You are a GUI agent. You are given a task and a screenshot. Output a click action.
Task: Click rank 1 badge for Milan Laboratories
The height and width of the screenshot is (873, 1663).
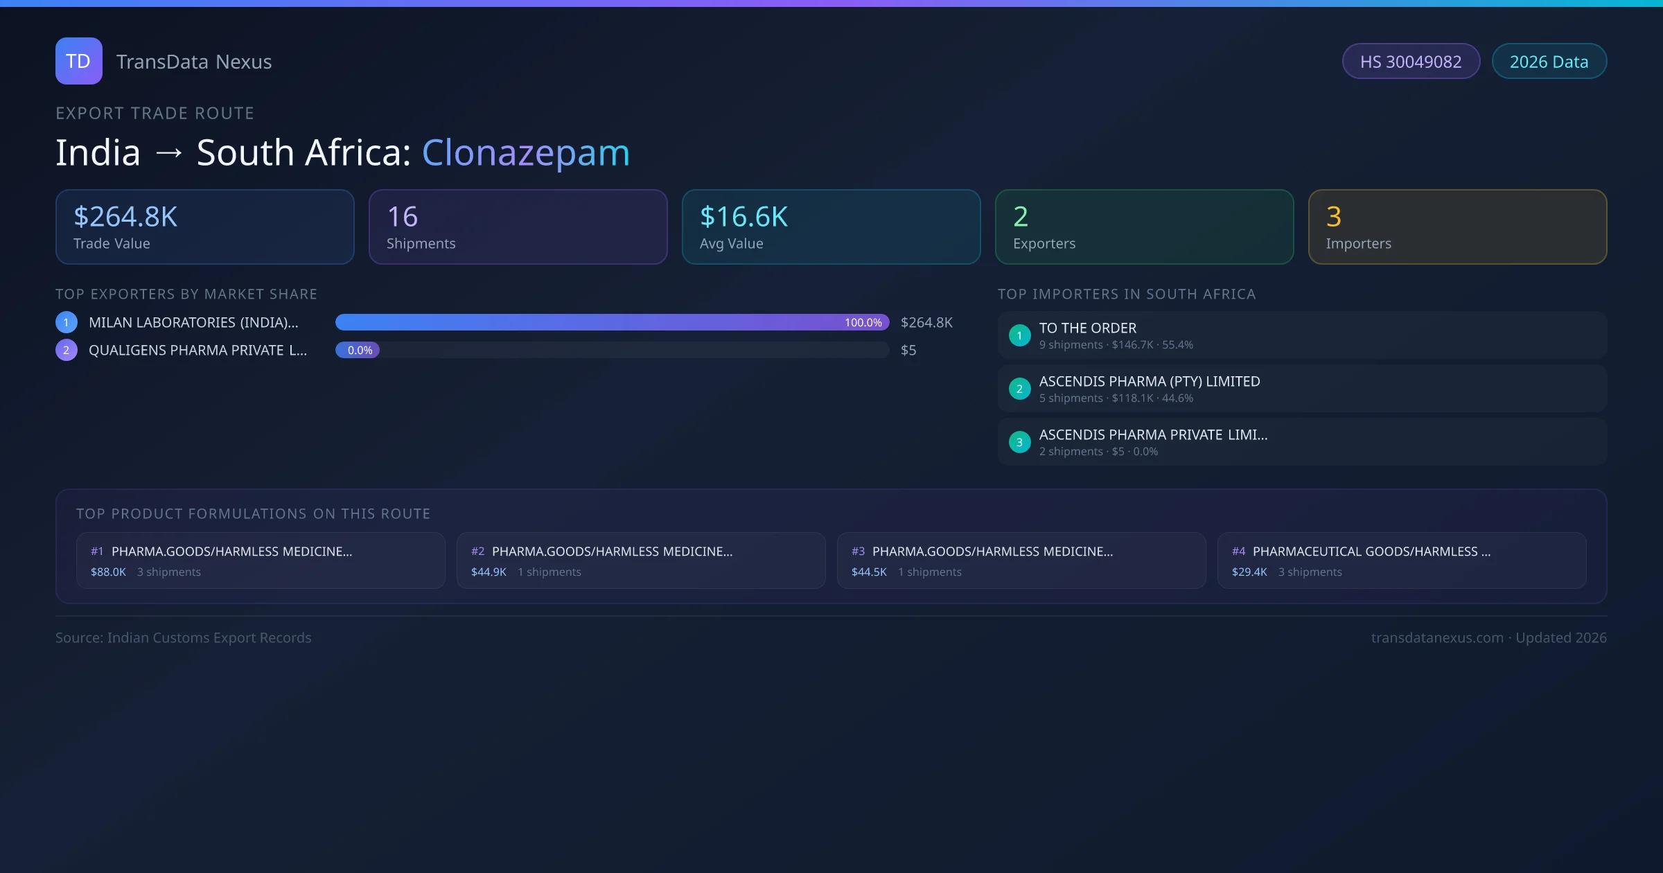pyautogui.click(x=67, y=322)
